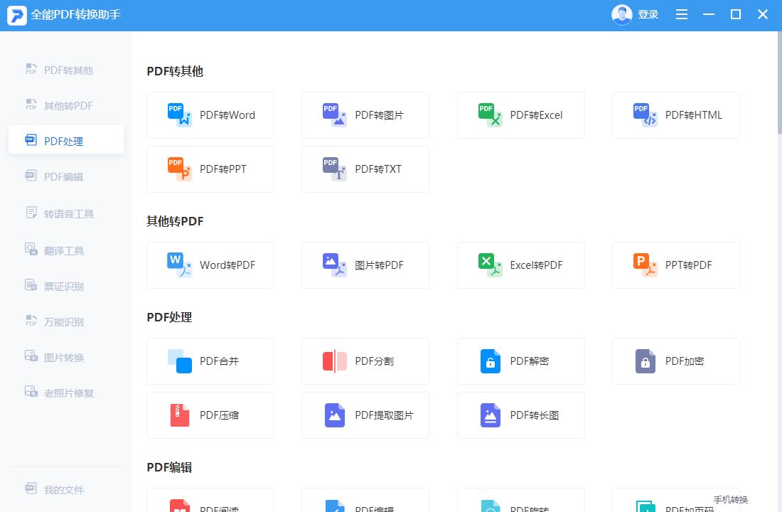Click the 我的文件 sidebar icon
The image size is (782, 512).
pos(31,489)
